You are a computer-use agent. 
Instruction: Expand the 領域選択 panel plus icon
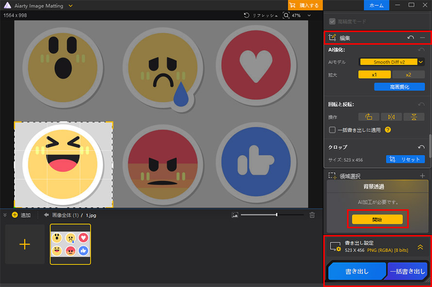pos(422,176)
